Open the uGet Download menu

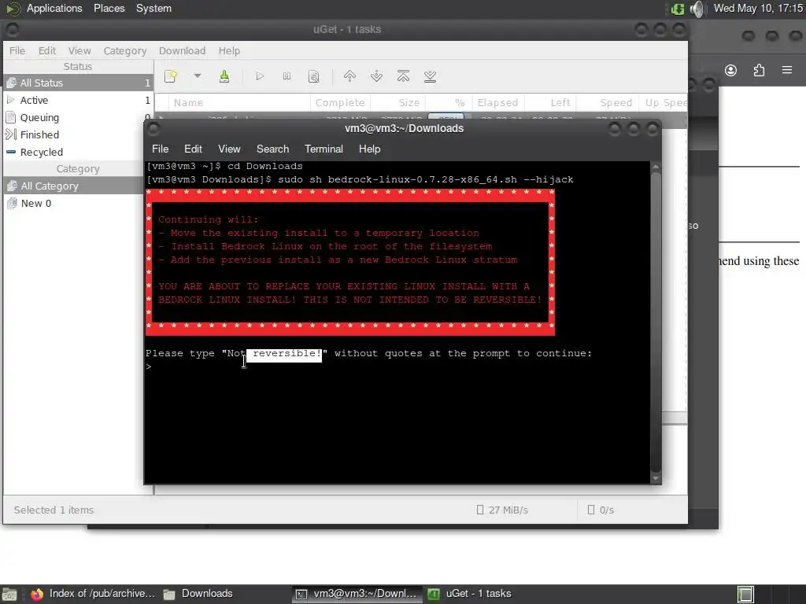(182, 51)
